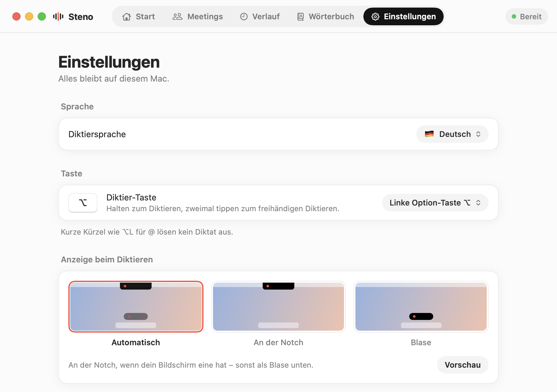Click the house icon in the Start tab
The image size is (557, 392).
[127, 16]
